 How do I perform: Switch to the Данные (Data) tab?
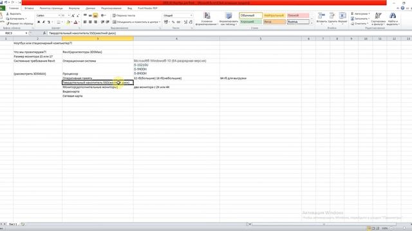click(x=90, y=8)
